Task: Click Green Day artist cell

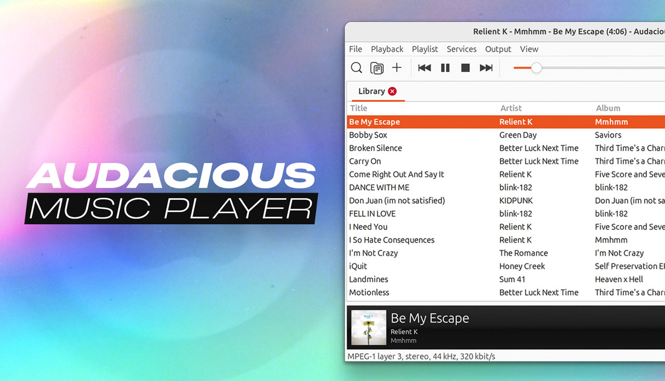Action: point(518,135)
